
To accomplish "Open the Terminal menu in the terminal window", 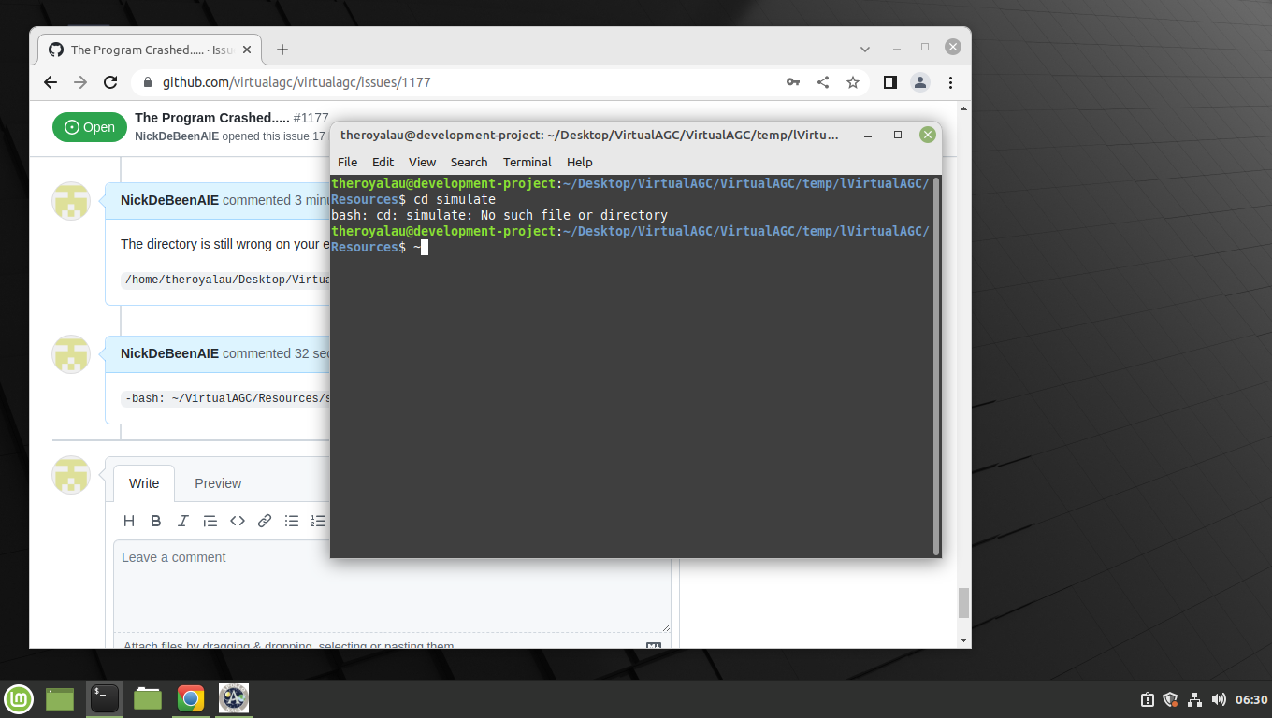I will coord(527,162).
